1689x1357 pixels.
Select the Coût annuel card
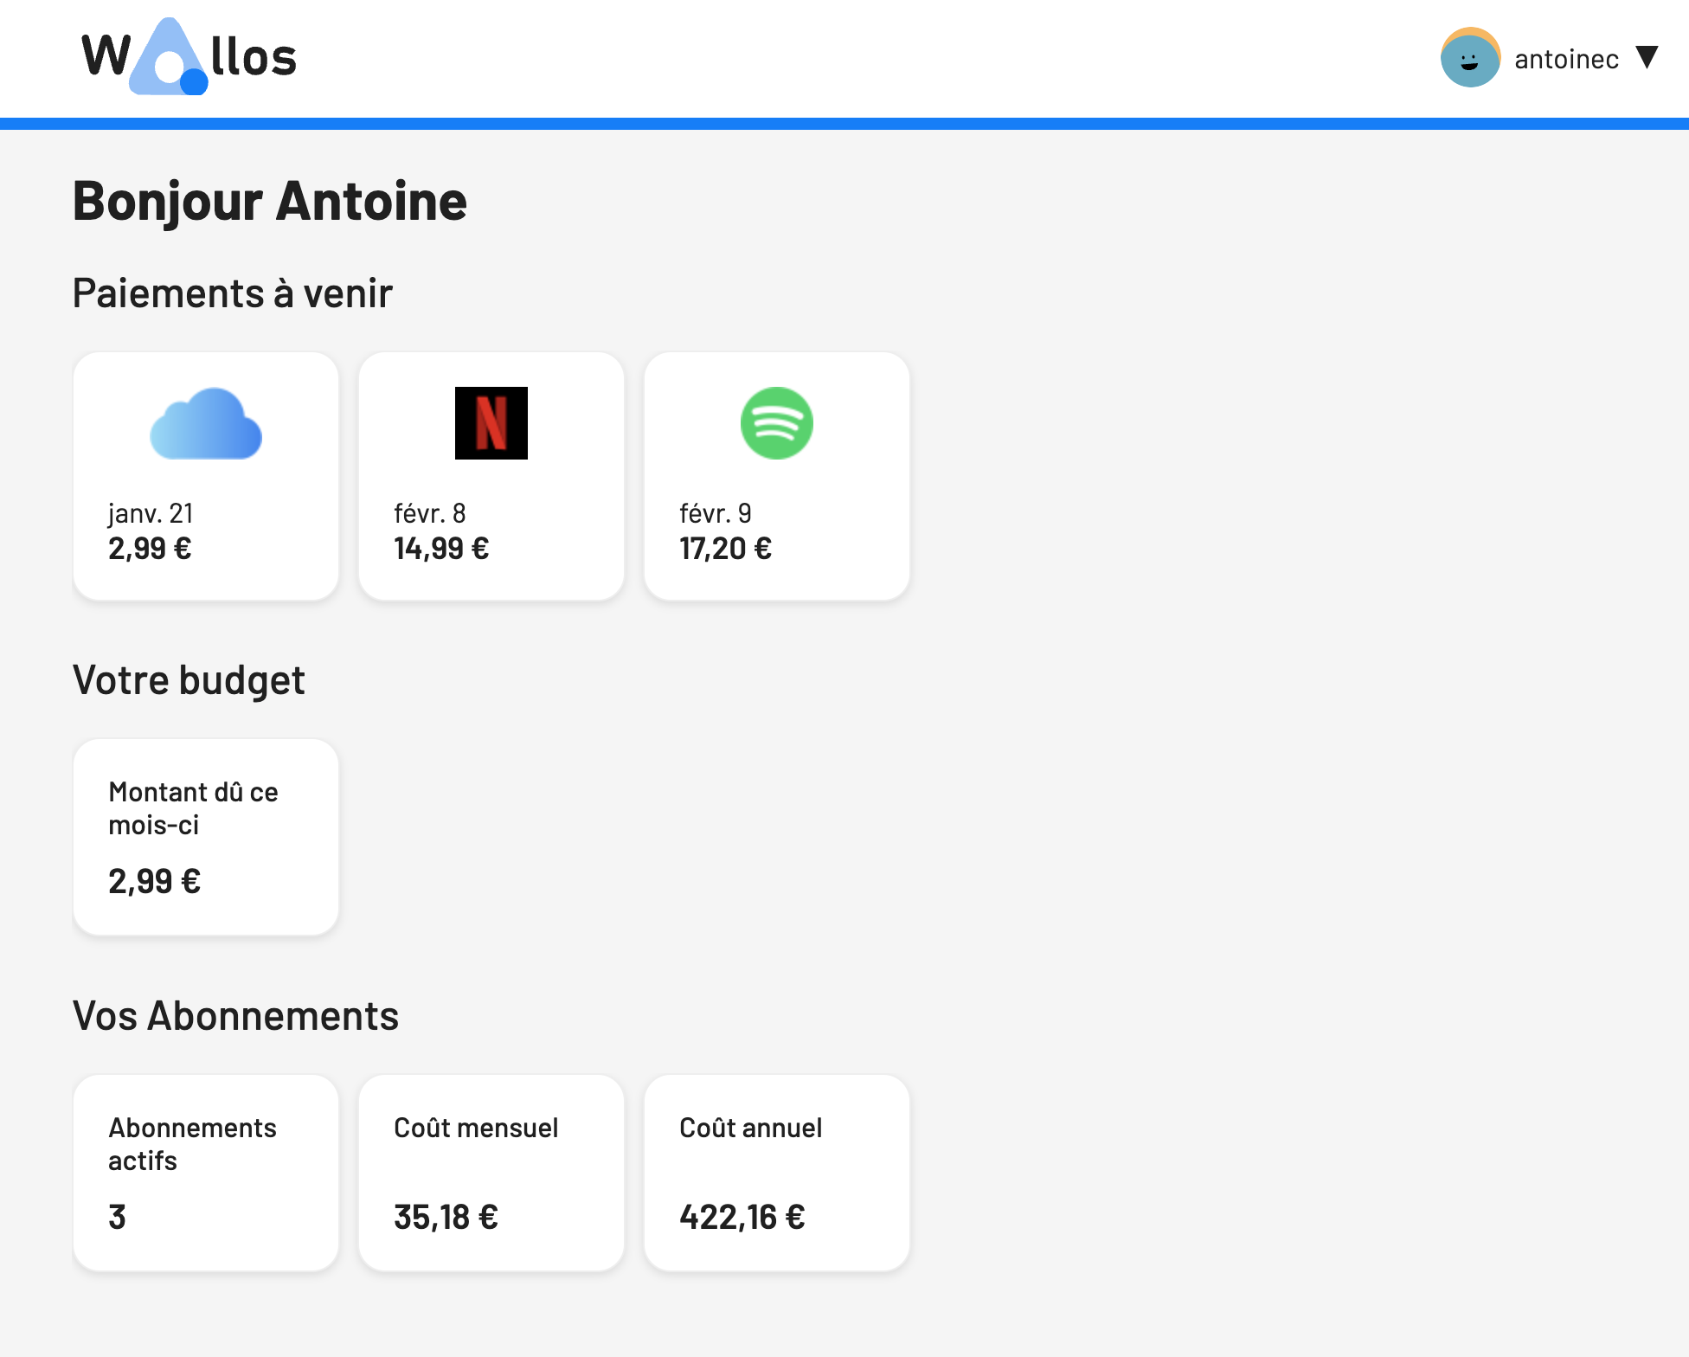pos(776,1172)
